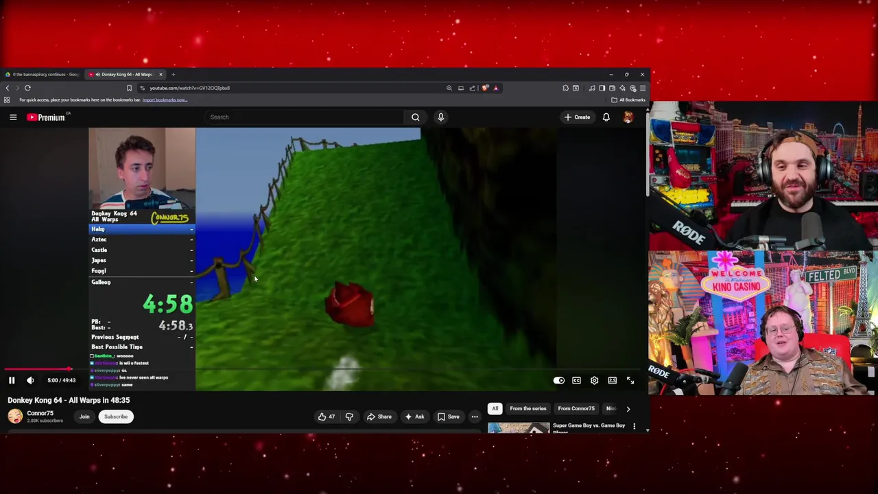Open the YouTube hamburger guide menu
The width and height of the screenshot is (878, 494).
(13, 117)
